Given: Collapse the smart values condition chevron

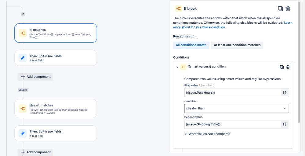Looking at the screenshot, I should (177, 67).
